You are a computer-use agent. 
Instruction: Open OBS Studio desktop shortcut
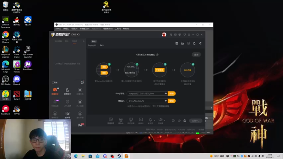coord(5,80)
